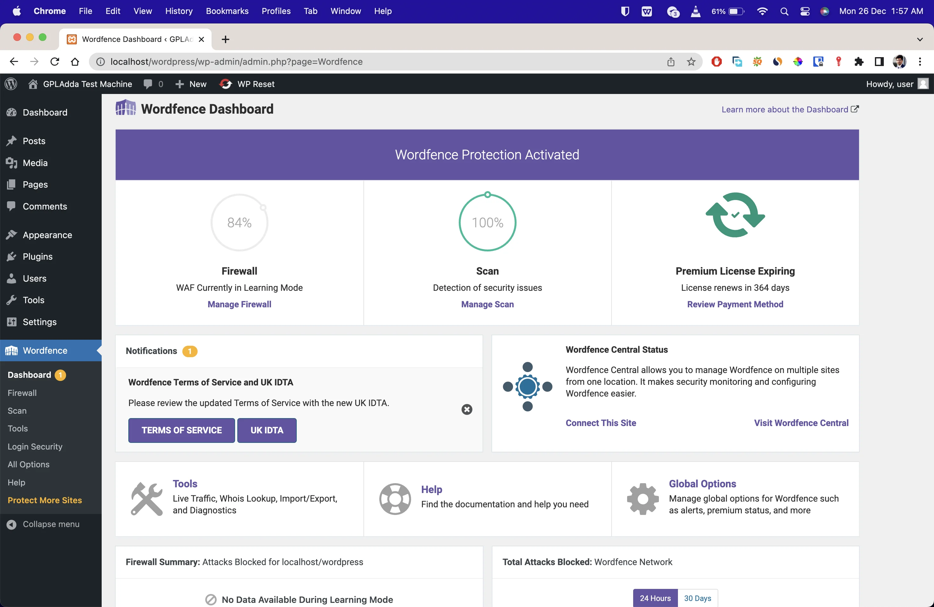Viewport: 934px width, 607px height.
Task: Click the TERMS OF SERVICE button
Action: click(182, 430)
